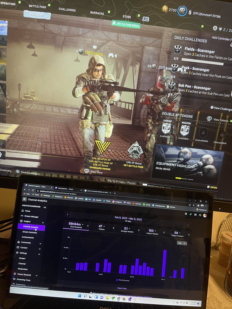Image resolution: width=232 pixels, height=309 pixels.
Task: Open the Gmail bookmark
Action: point(36,195)
